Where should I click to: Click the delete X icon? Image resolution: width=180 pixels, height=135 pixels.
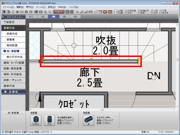tap(17, 12)
